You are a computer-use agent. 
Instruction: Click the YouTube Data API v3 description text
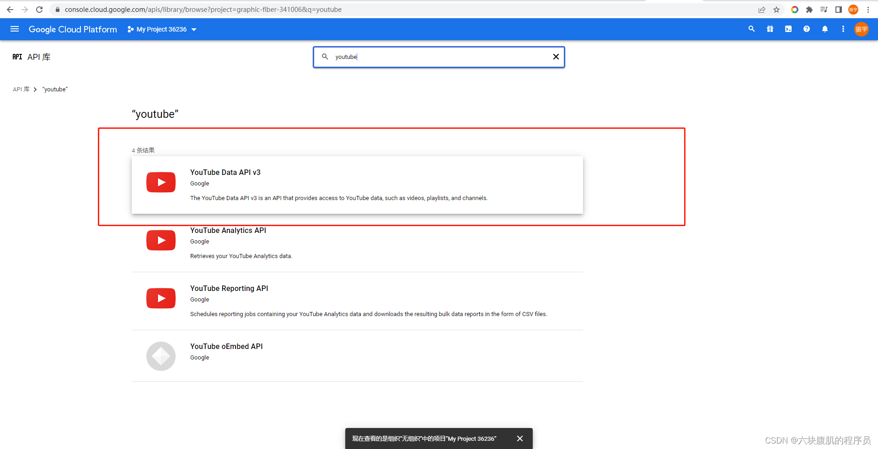339,198
